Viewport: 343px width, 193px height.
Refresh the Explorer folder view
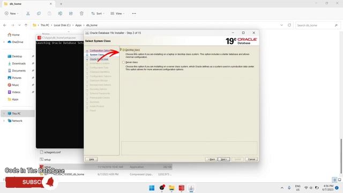289,25
